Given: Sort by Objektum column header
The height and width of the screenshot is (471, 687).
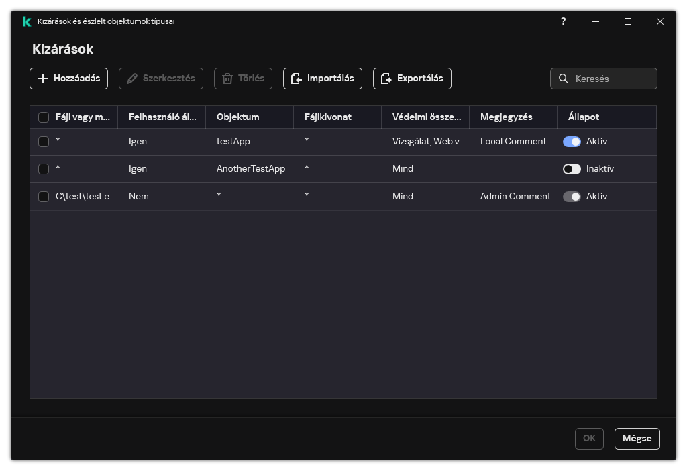Looking at the screenshot, I should point(237,117).
